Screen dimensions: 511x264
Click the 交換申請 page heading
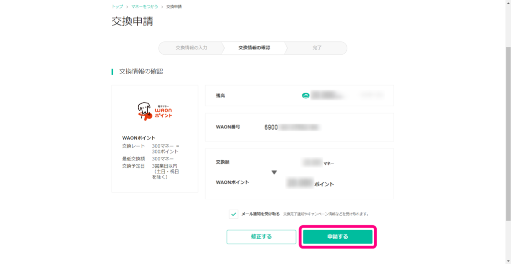(x=132, y=21)
